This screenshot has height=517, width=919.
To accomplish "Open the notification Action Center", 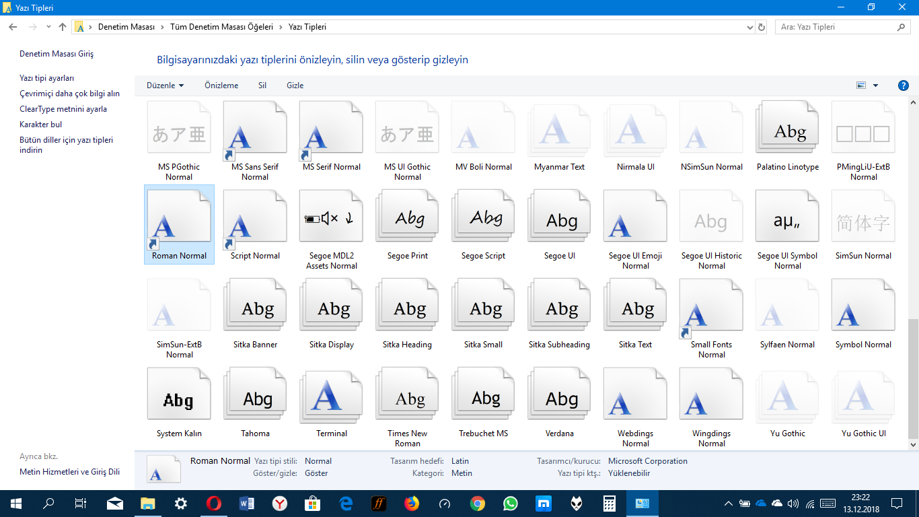I will 897,504.
